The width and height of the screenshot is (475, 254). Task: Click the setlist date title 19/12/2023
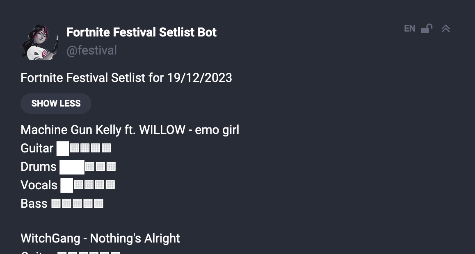click(126, 77)
